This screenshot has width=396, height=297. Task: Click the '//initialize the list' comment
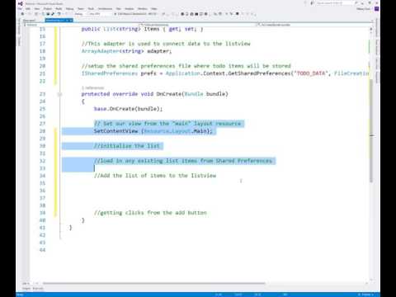pyautogui.click(x=127, y=146)
